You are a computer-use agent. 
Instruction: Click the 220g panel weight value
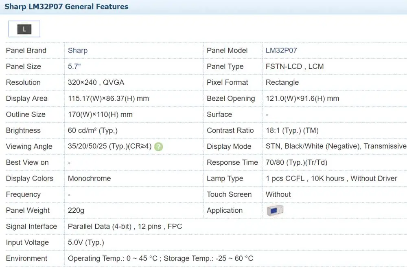click(76, 211)
